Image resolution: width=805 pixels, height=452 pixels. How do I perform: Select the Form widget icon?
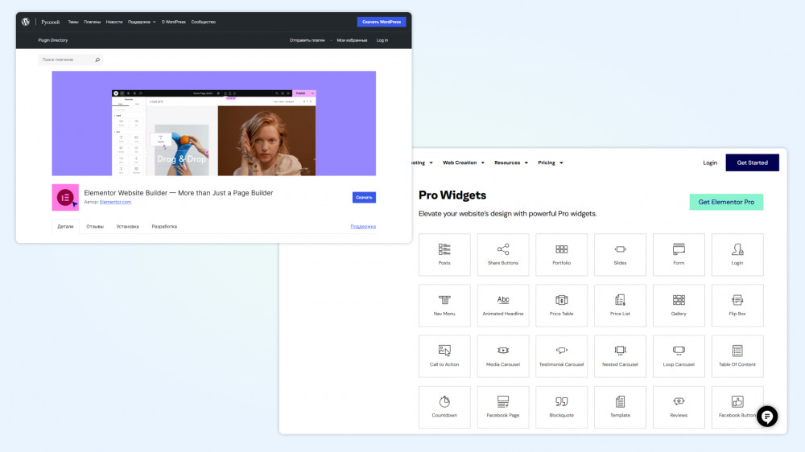click(679, 249)
